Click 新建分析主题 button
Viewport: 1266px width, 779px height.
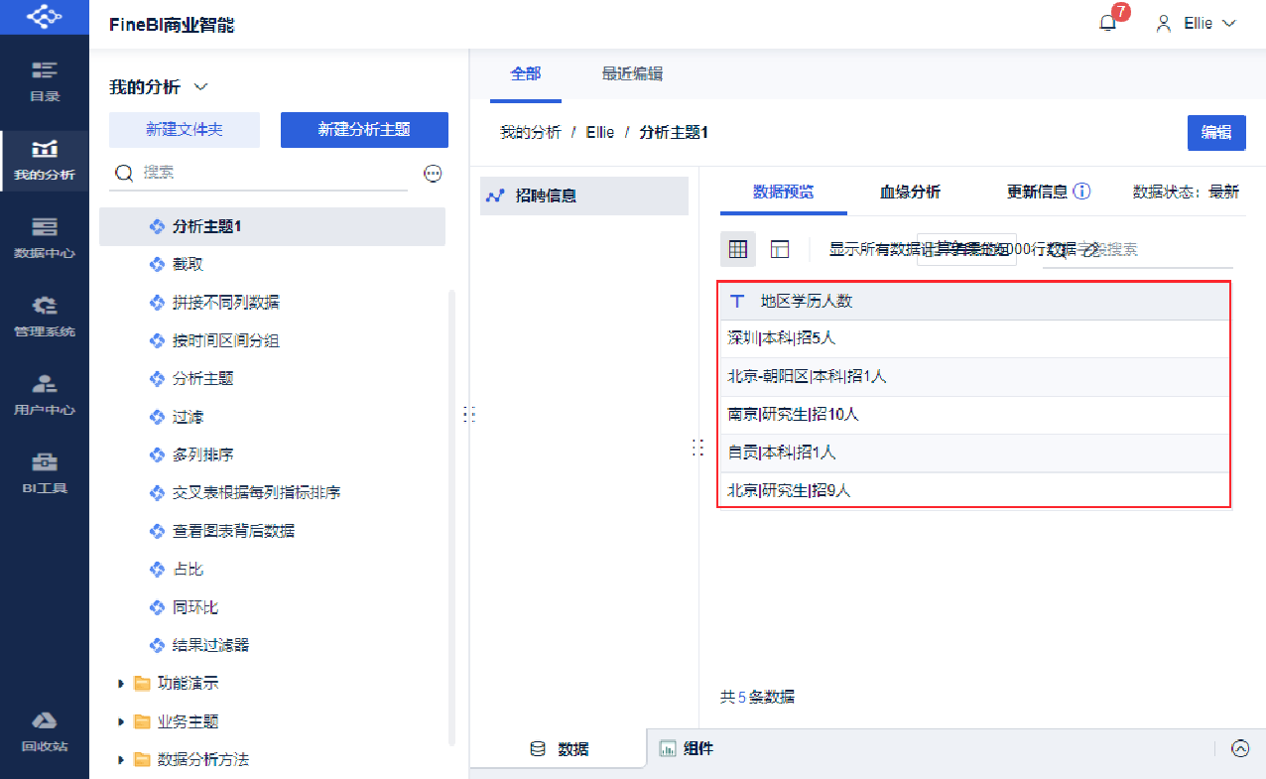[364, 130]
